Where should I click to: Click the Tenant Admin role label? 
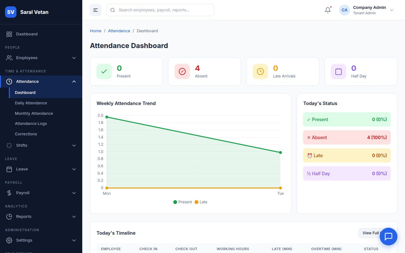pos(364,13)
